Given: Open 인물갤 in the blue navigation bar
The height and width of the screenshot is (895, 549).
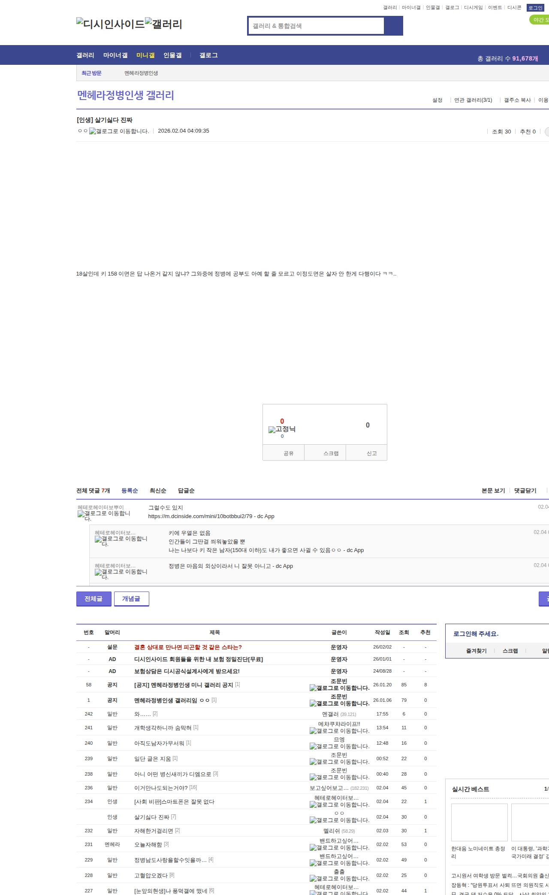Looking at the screenshot, I should coord(172,55).
